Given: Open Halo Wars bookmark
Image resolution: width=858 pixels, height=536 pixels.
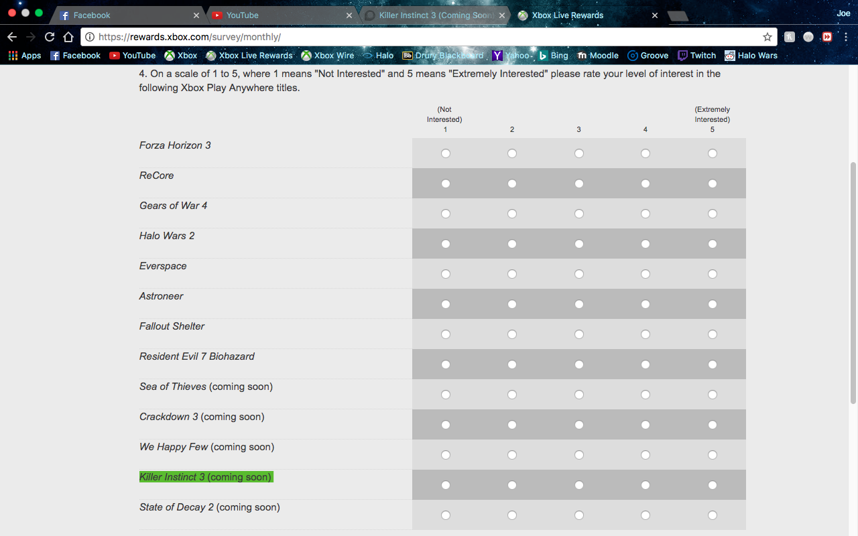Looking at the screenshot, I should (751, 56).
